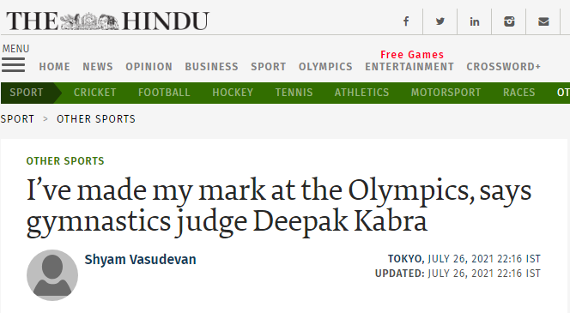Click the author avatar placeholder image
Viewport: 570px width, 313px height.
tap(52, 275)
